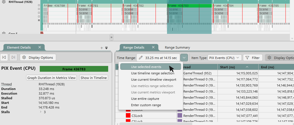
Task: Click the Duration value 33.248 ms
Action: pyautogui.click(x=46, y=89)
